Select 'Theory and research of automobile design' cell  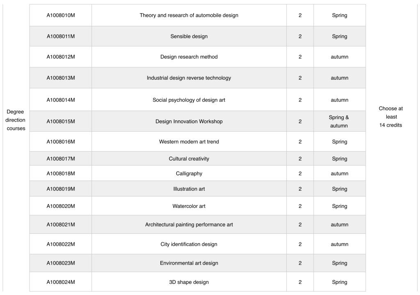pos(189,15)
